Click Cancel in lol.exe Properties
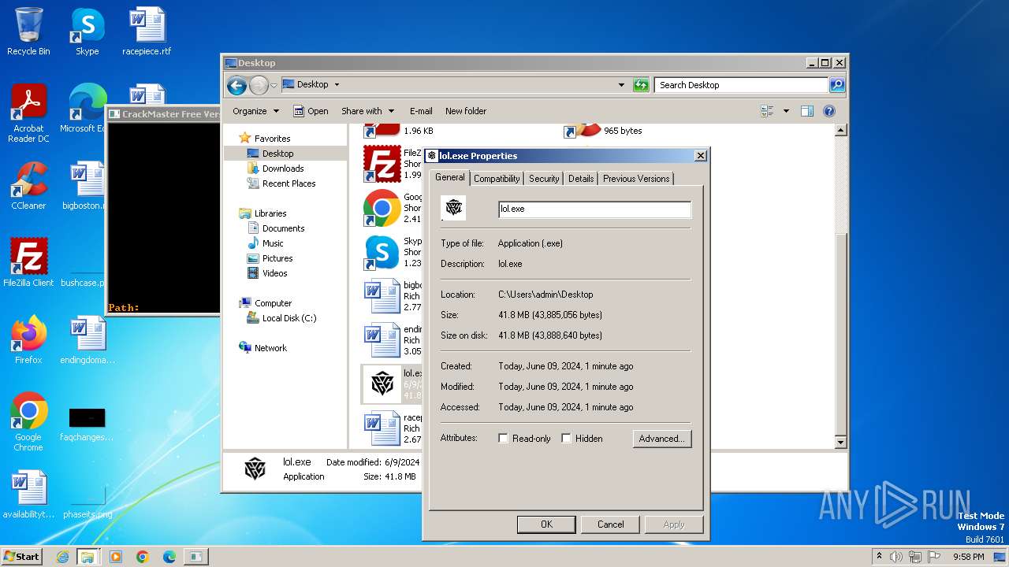This screenshot has width=1009, height=567. (610, 524)
